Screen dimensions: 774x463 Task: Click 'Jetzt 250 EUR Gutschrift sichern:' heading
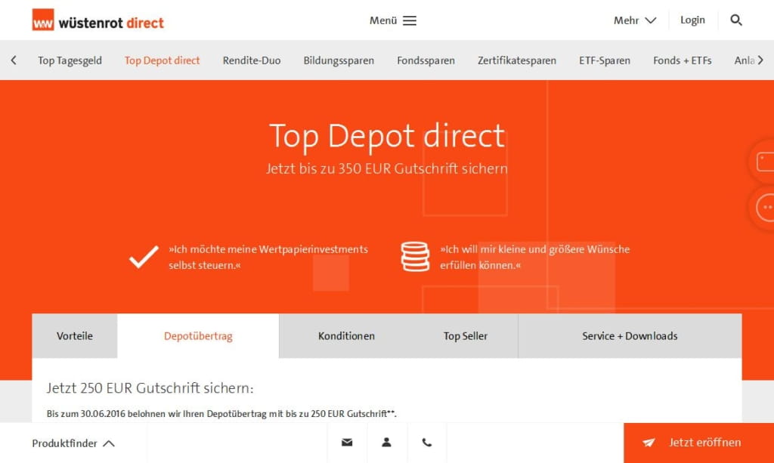(150, 388)
